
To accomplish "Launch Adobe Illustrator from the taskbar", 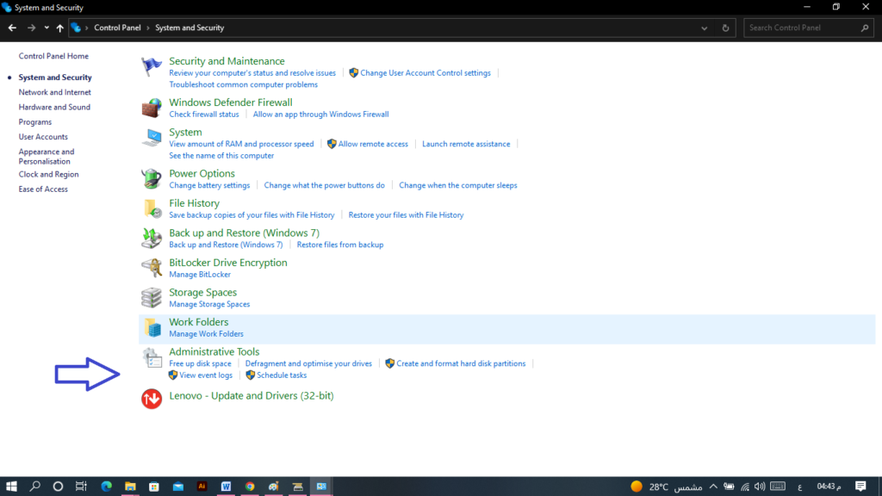I will [x=202, y=487].
